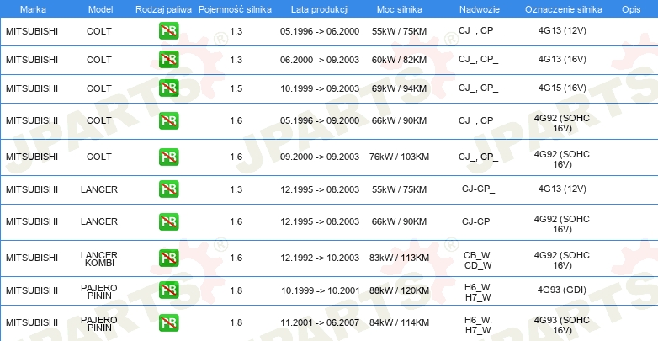Click engine code 4G13 (16V)
The image size is (658, 341).
[562, 59]
